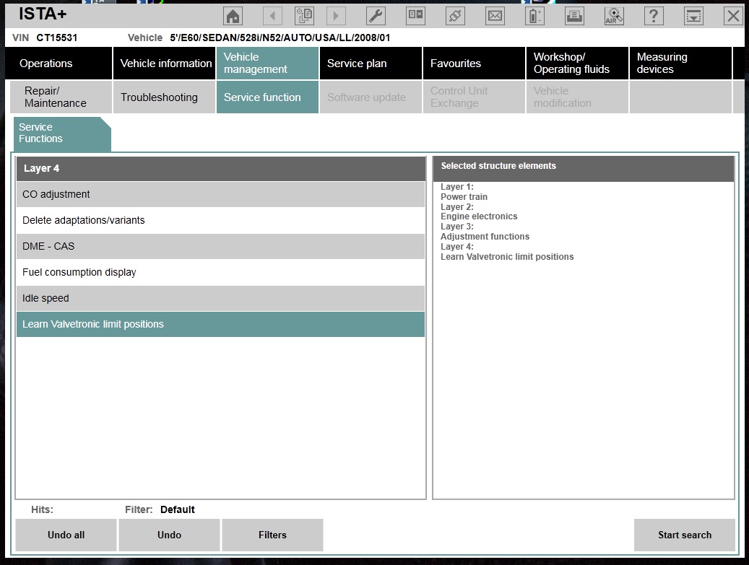749x565 pixels.
Task: Select the Service Functions panel tab
Action: click(x=62, y=133)
